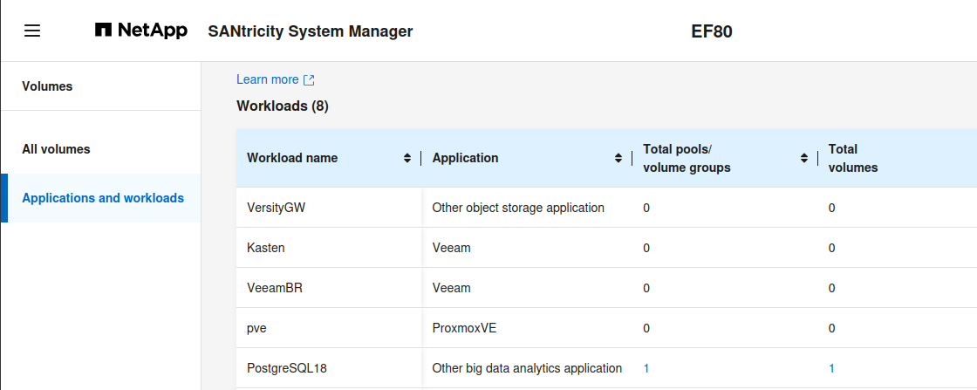This screenshot has width=977, height=390.
Task: Click the Total volumes column header
Action: click(x=853, y=158)
